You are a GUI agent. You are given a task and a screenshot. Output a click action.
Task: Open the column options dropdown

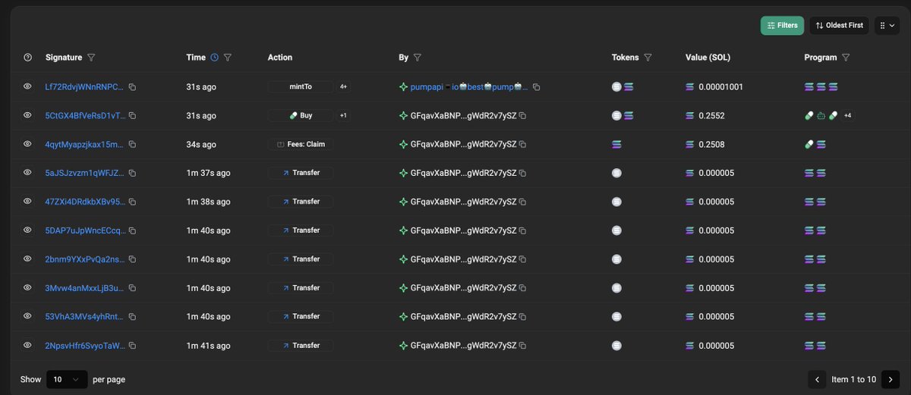click(x=887, y=25)
